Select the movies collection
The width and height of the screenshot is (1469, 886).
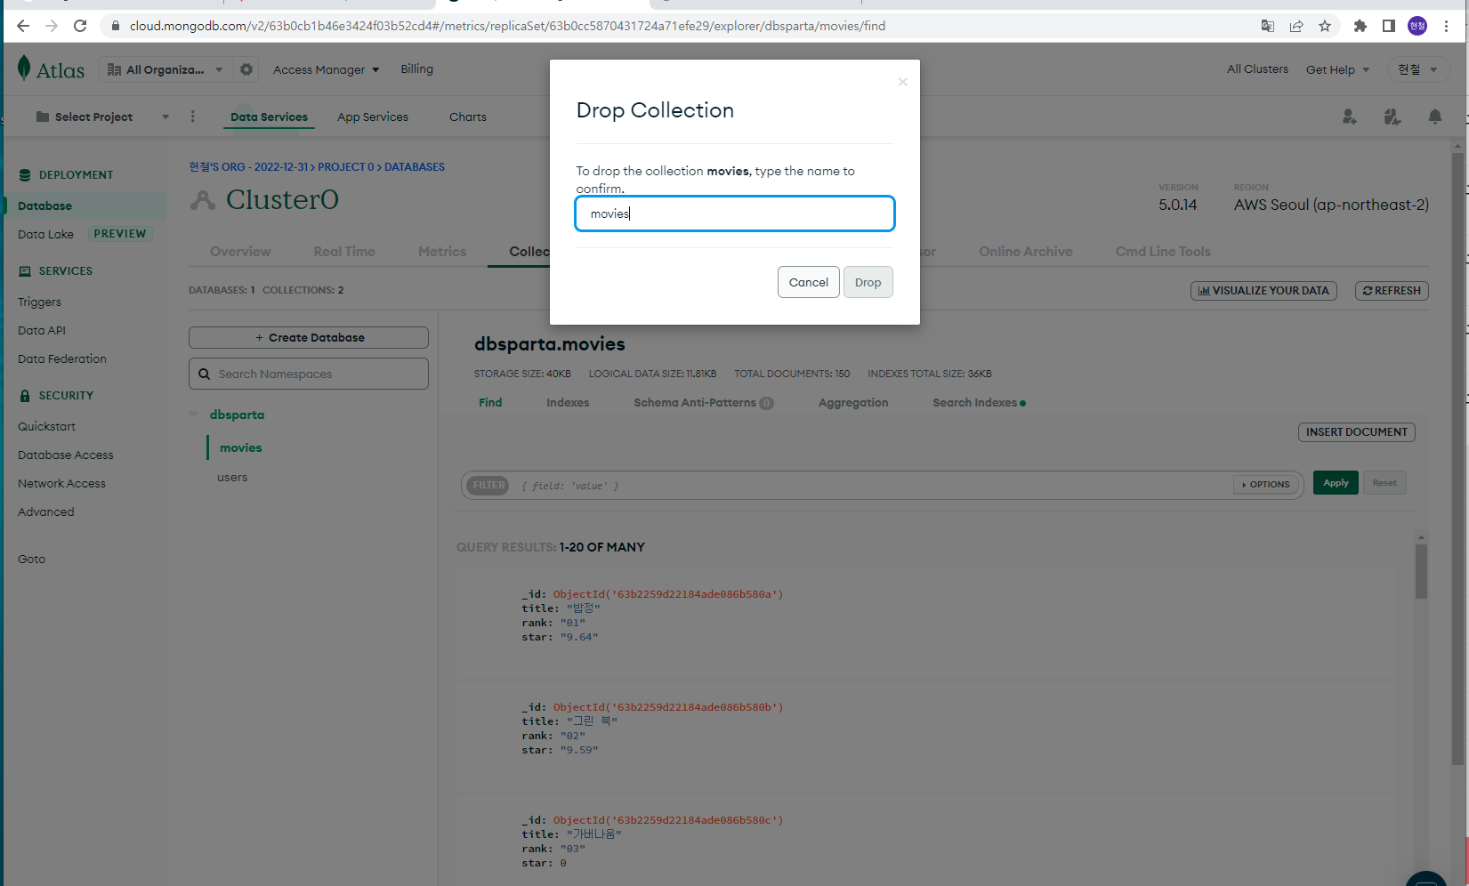point(241,447)
